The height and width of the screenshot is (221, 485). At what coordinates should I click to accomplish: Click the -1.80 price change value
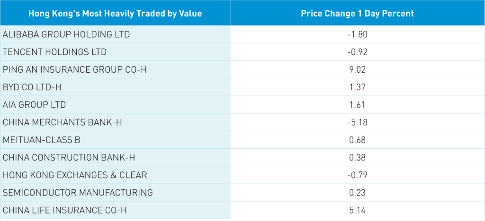357,34
